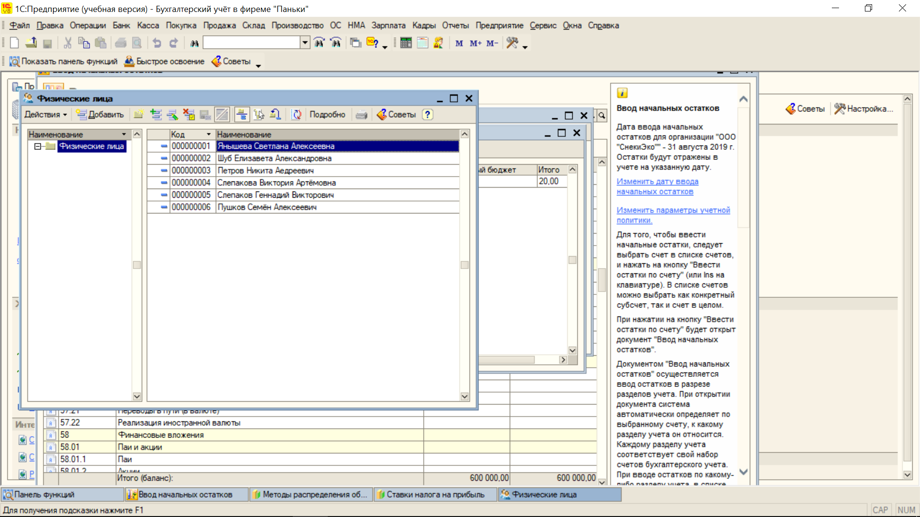Click Настройка... button in background window
The width and height of the screenshot is (920, 517).
[864, 109]
